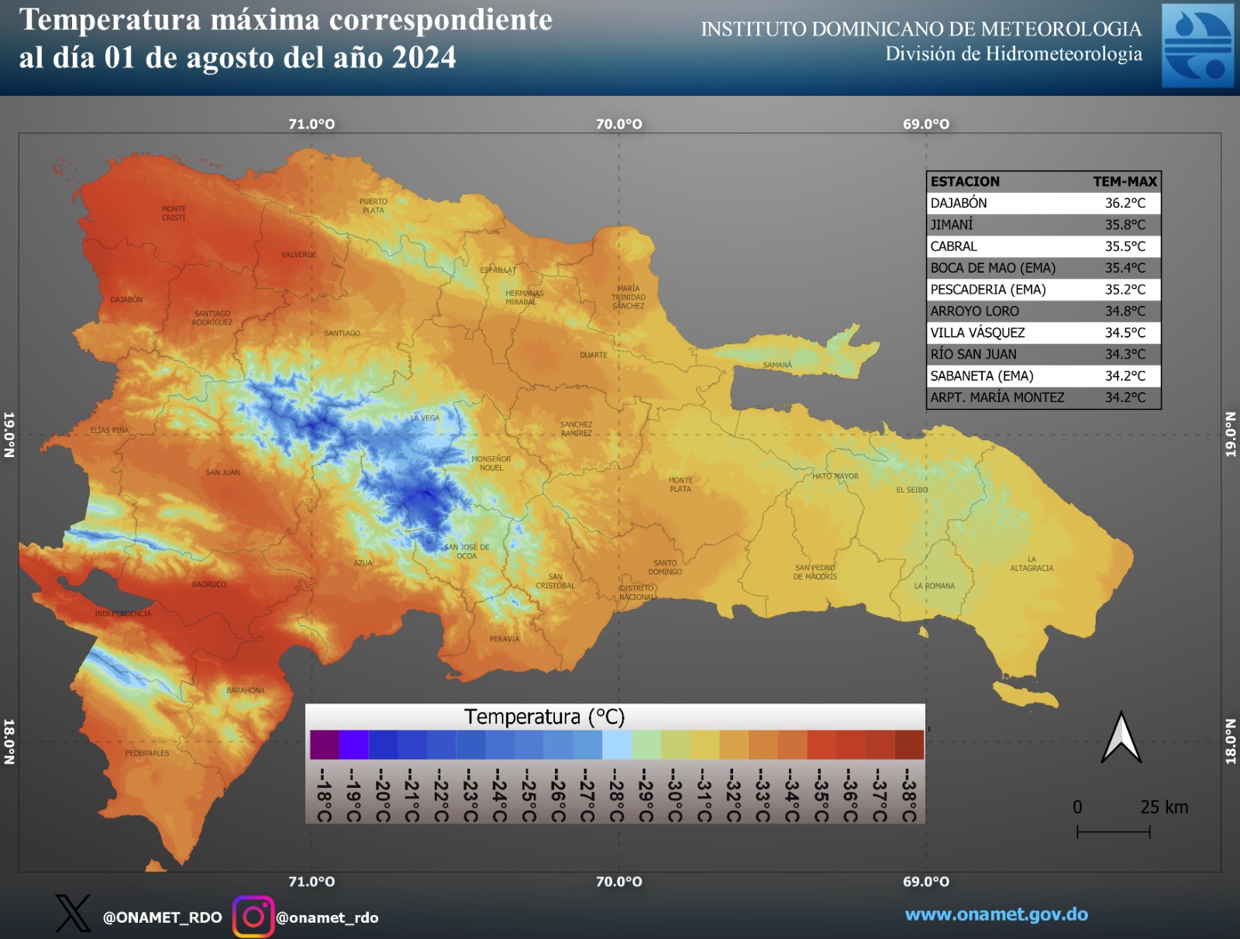1240x939 pixels.
Task: Click the ESTACION column header
Action: coord(965,181)
